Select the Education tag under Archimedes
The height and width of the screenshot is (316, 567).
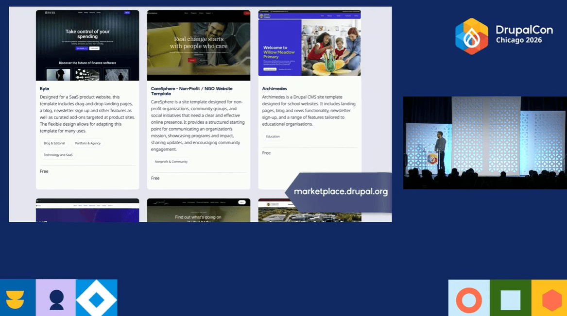[273, 136]
